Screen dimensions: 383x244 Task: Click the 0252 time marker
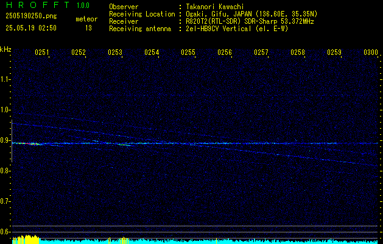pos(79,52)
